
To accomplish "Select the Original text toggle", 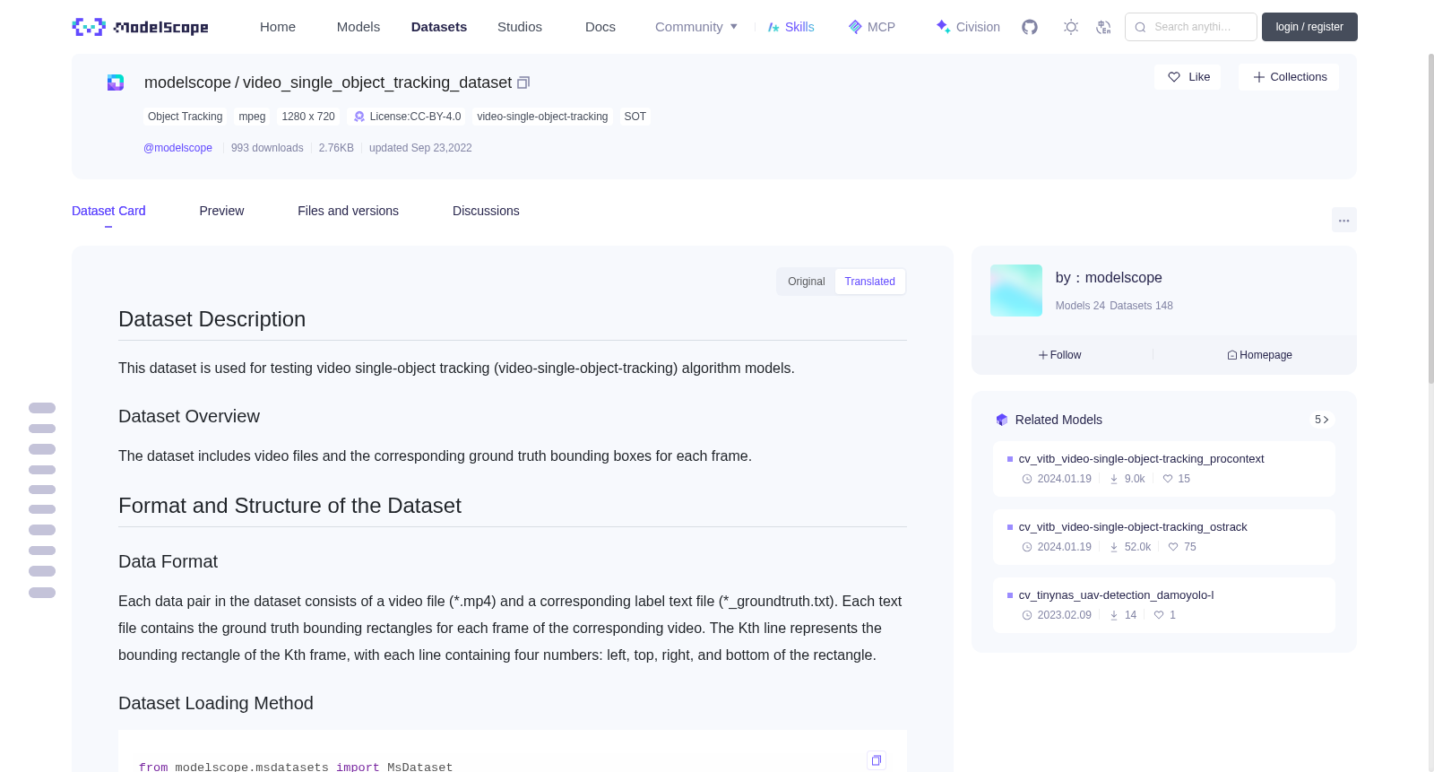I will [x=806, y=282].
